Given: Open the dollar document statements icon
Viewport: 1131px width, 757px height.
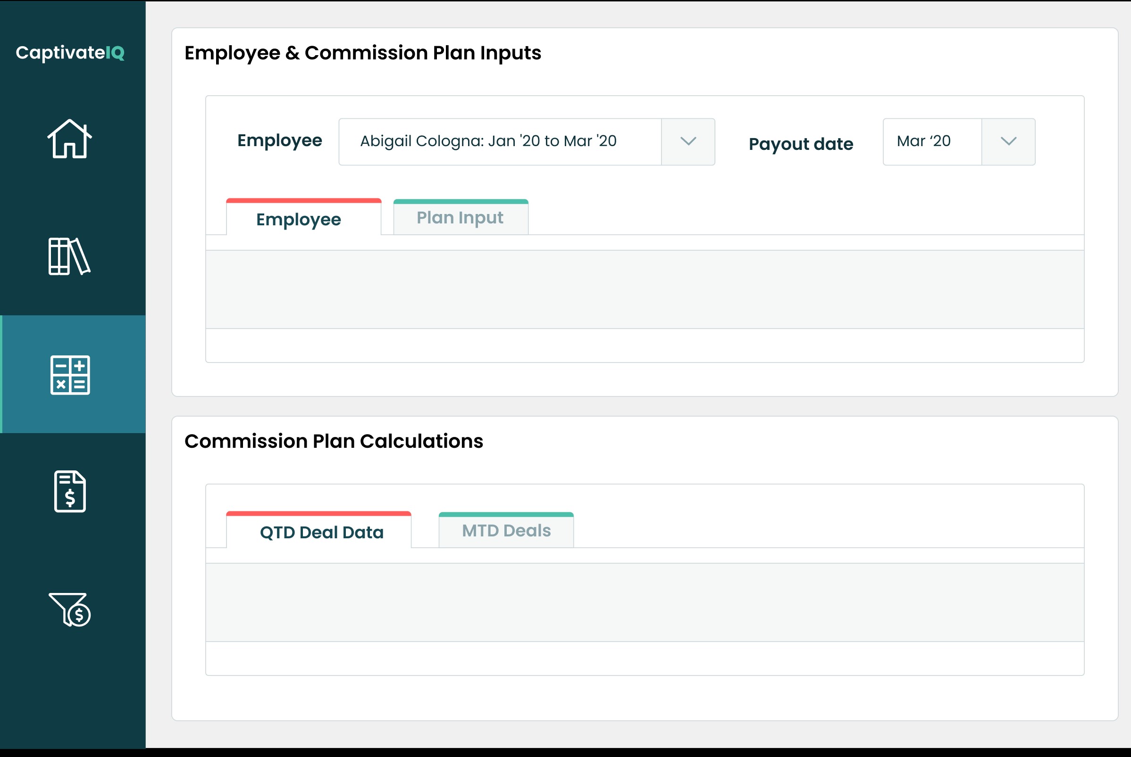Looking at the screenshot, I should (x=70, y=492).
